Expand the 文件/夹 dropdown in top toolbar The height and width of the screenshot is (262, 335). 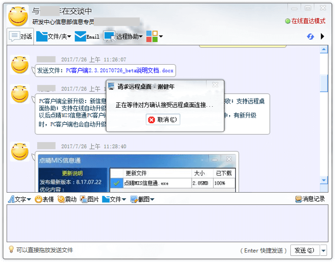pos(69,37)
